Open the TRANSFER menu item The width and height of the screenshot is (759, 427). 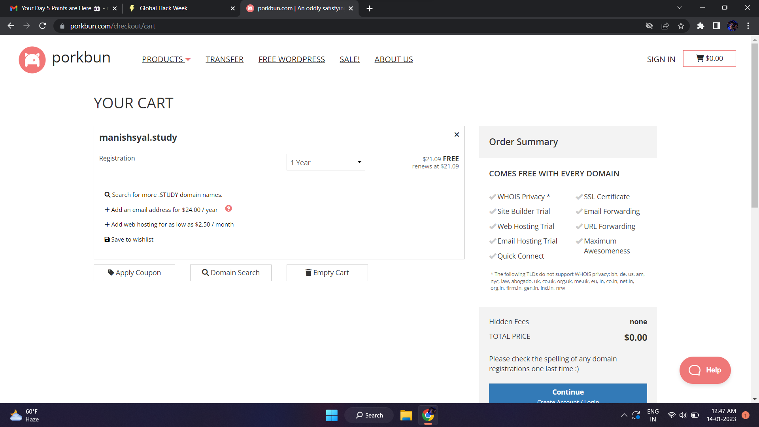(x=224, y=59)
